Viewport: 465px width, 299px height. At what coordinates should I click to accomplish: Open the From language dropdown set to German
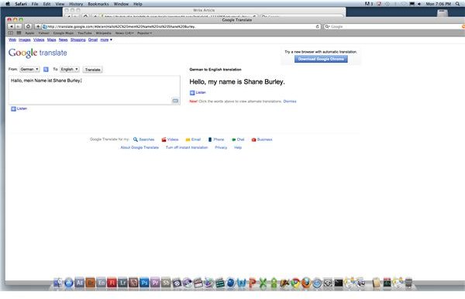point(29,70)
